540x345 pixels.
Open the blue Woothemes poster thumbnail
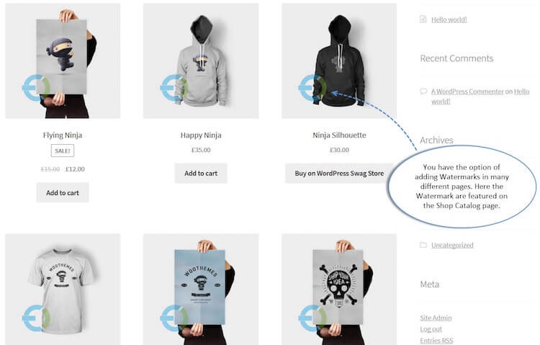(201, 289)
